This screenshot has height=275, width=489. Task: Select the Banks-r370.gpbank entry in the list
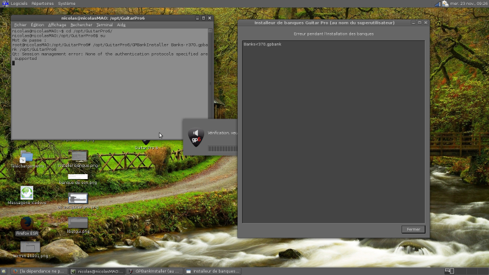tap(262, 44)
